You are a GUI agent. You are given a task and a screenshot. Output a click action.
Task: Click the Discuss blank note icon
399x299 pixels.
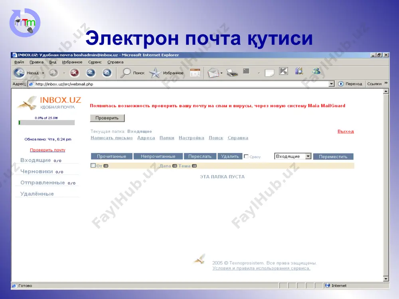click(x=269, y=73)
